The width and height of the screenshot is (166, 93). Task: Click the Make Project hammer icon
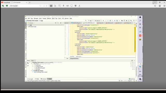click(86, 21)
